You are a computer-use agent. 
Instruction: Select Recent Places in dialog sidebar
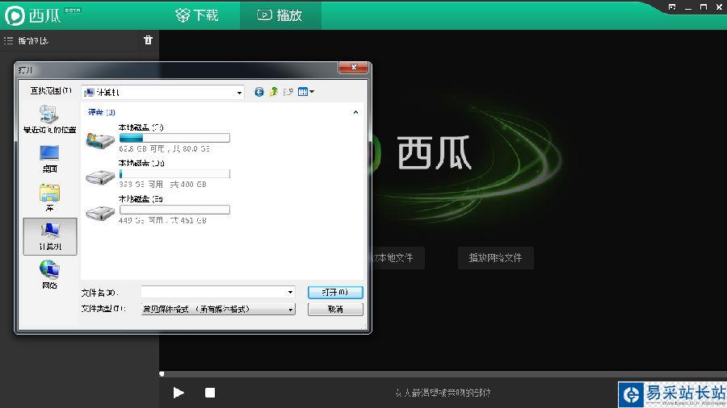(x=49, y=119)
